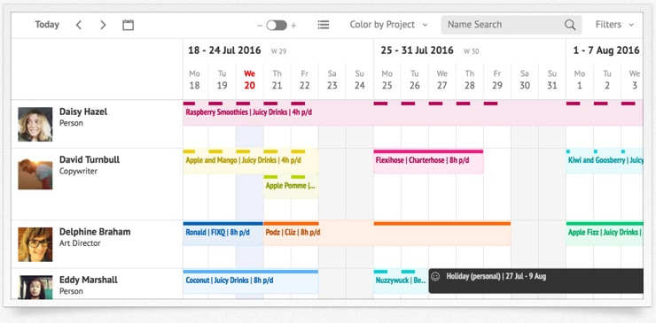
Task: Select Delphine Braham's profile photo
Action: click(35, 244)
